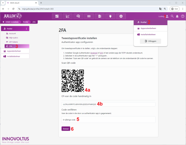Viewport: 186px width, 145px height.
Task: Open notifications bell icon
Action: 177,16
